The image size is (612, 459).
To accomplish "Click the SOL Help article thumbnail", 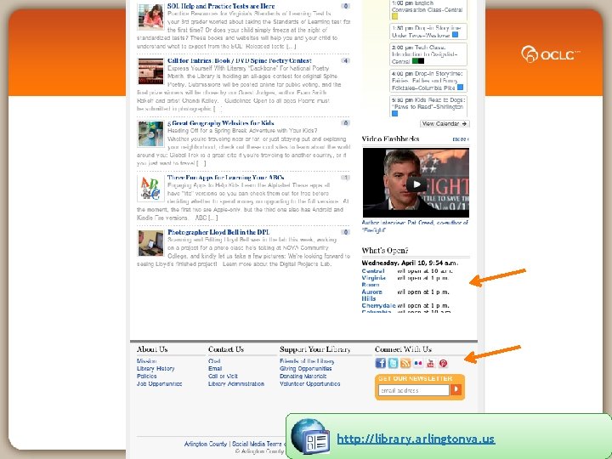I will (150, 16).
